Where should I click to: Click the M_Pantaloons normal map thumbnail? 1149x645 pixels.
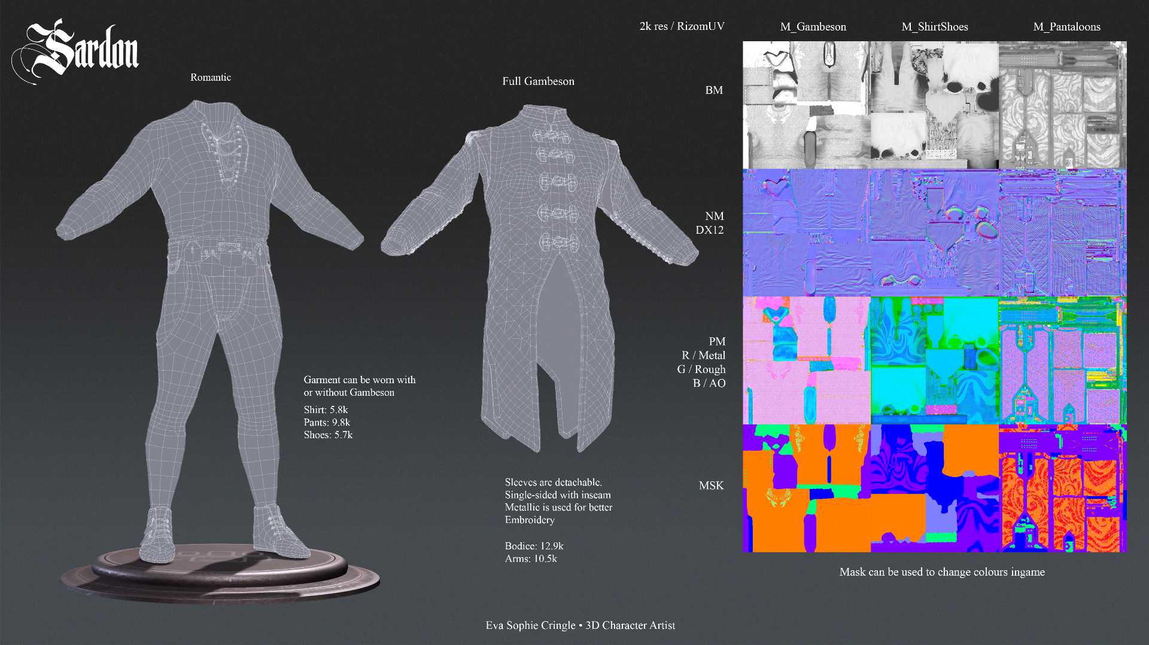tap(1062, 233)
